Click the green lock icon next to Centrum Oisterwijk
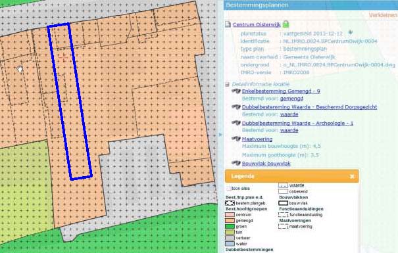The height and width of the screenshot is (253, 398). (x=286, y=24)
